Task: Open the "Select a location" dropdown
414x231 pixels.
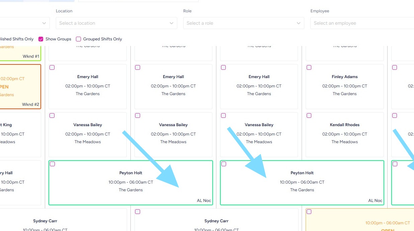Action: click(114, 23)
